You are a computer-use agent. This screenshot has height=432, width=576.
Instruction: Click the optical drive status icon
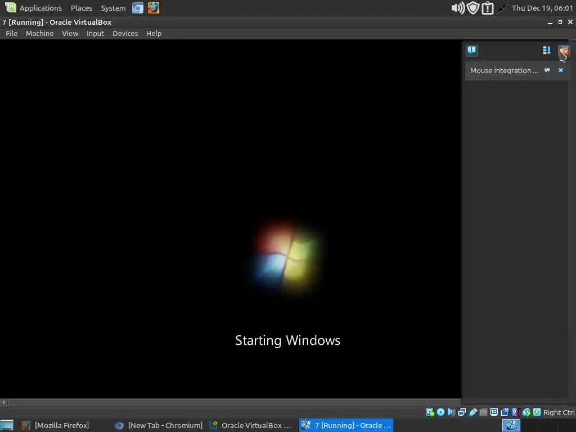(440, 412)
